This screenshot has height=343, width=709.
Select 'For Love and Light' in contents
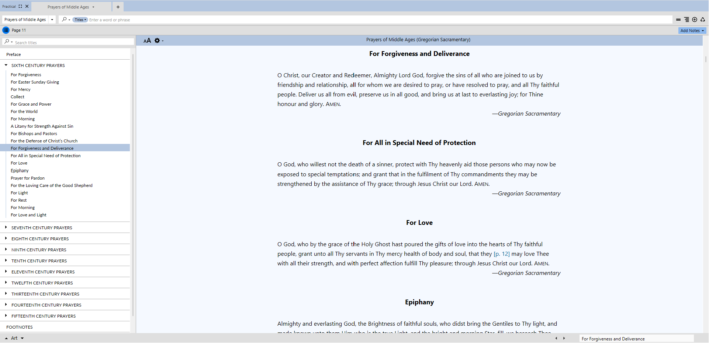tap(28, 215)
